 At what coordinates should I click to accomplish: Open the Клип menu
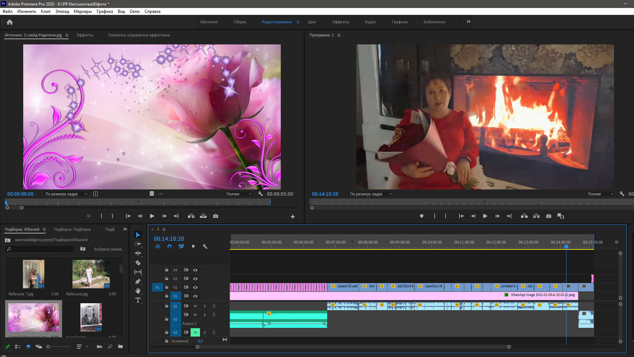click(46, 11)
